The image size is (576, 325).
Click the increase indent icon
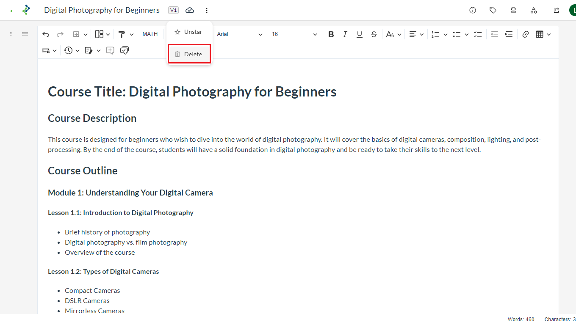click(509, 34)
